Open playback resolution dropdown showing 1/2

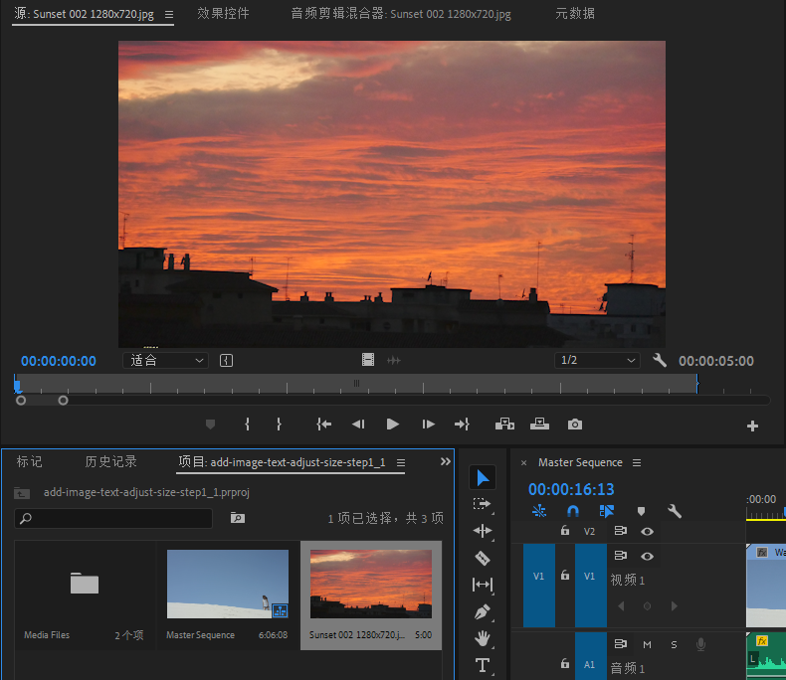click(597, 360)
